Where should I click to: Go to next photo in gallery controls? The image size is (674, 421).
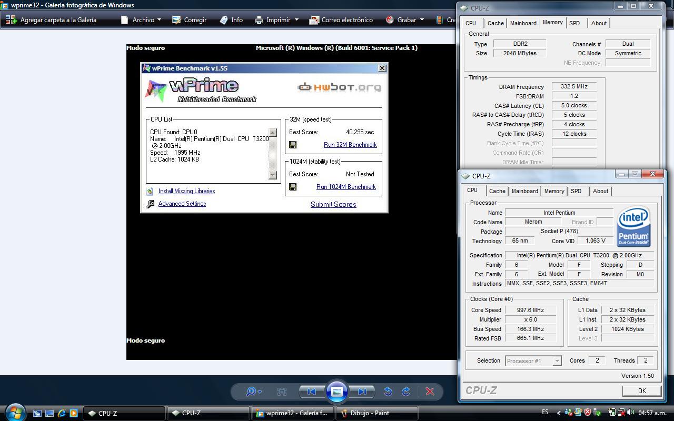point(362,392)
